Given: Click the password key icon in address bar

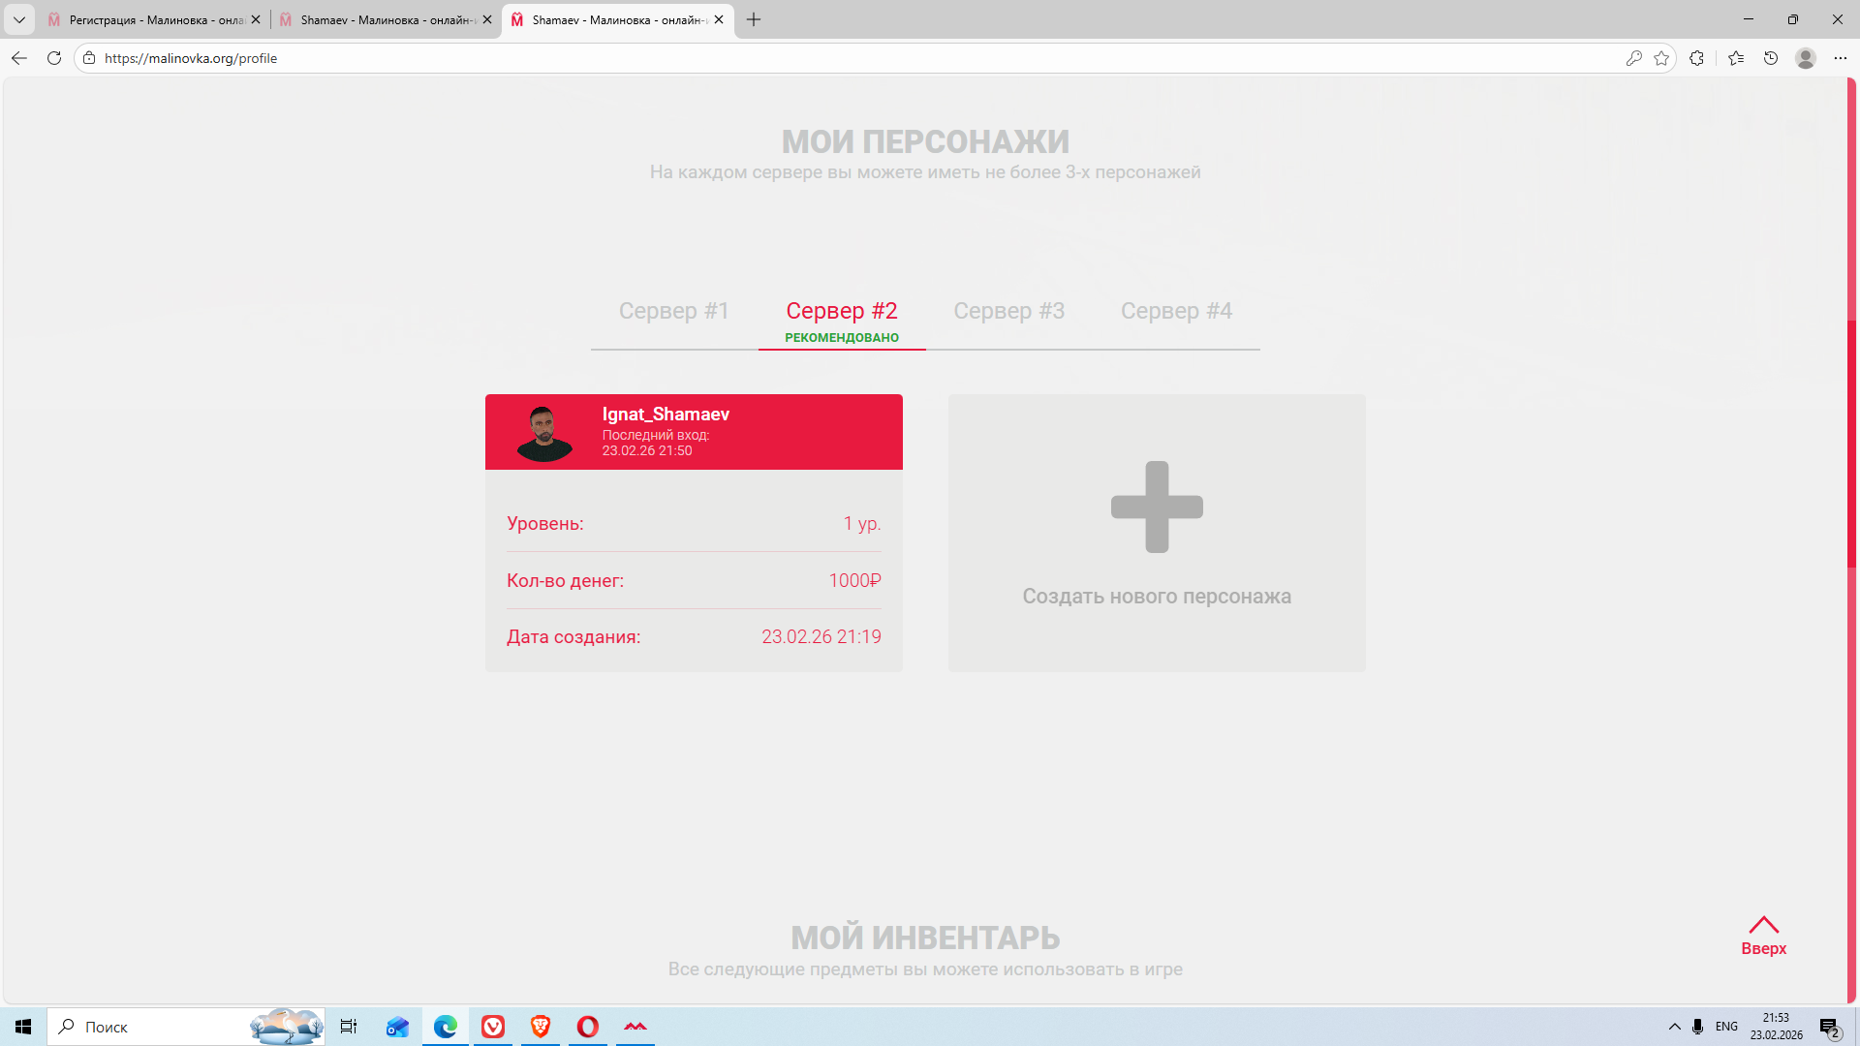Looking at the screenshot, I should (x=1633, y=58).
